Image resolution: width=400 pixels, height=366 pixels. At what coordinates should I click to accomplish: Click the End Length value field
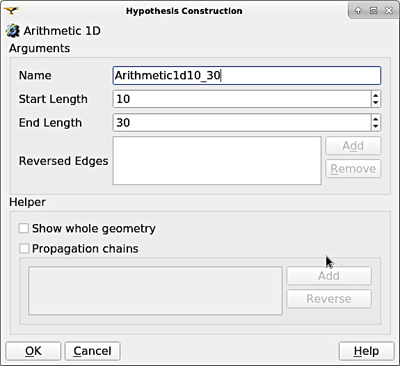click(x=242, y=122)
